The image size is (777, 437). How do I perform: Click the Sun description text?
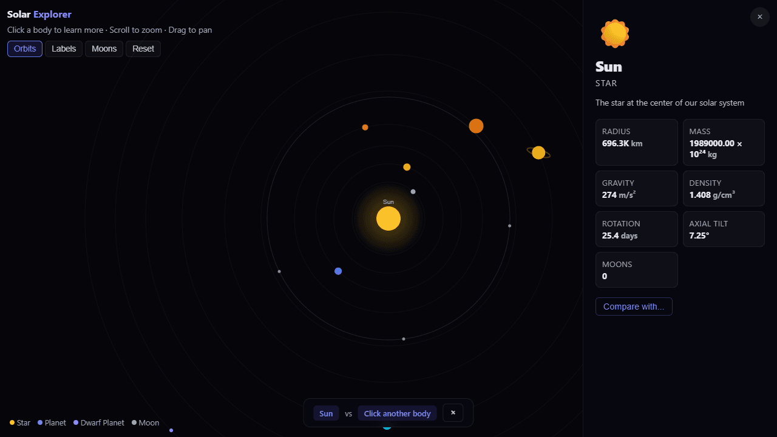(670, 103)
